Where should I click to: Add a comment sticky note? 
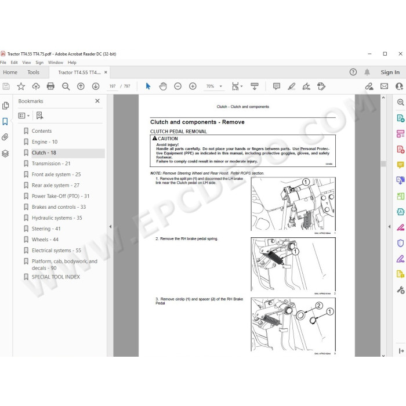[x=277, y=86]
